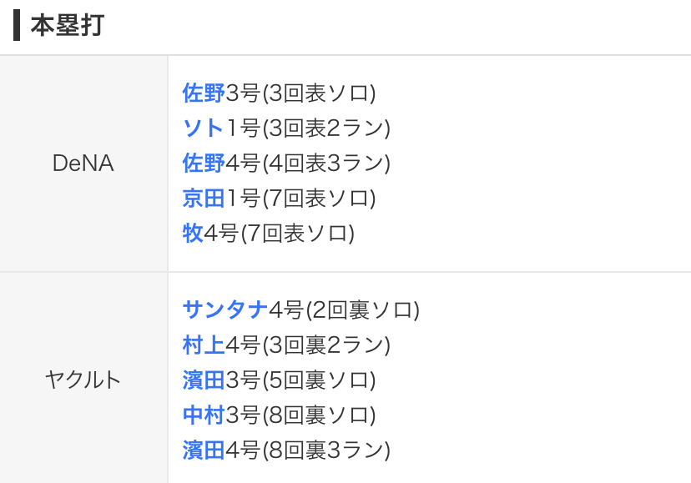Click the dark bar beside 本塁打 heading

point(17,25)
